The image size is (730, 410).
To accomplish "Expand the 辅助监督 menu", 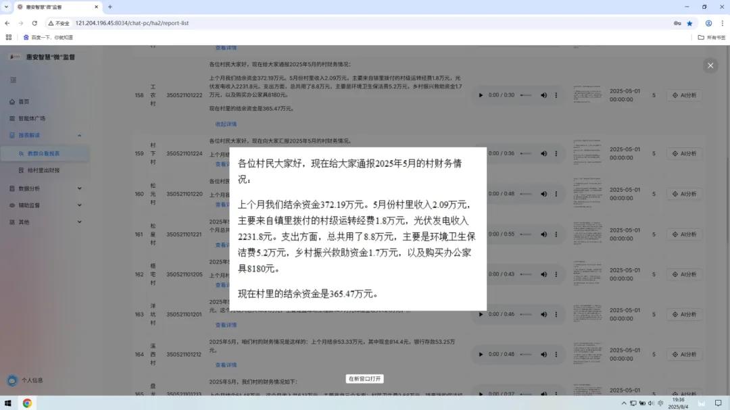I will [79, 205].
